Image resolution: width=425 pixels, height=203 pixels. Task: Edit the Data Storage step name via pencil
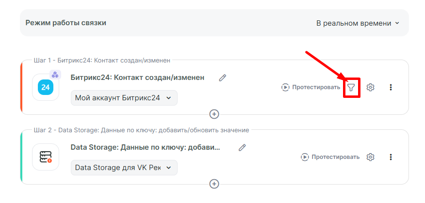click(x=243, y=147)
